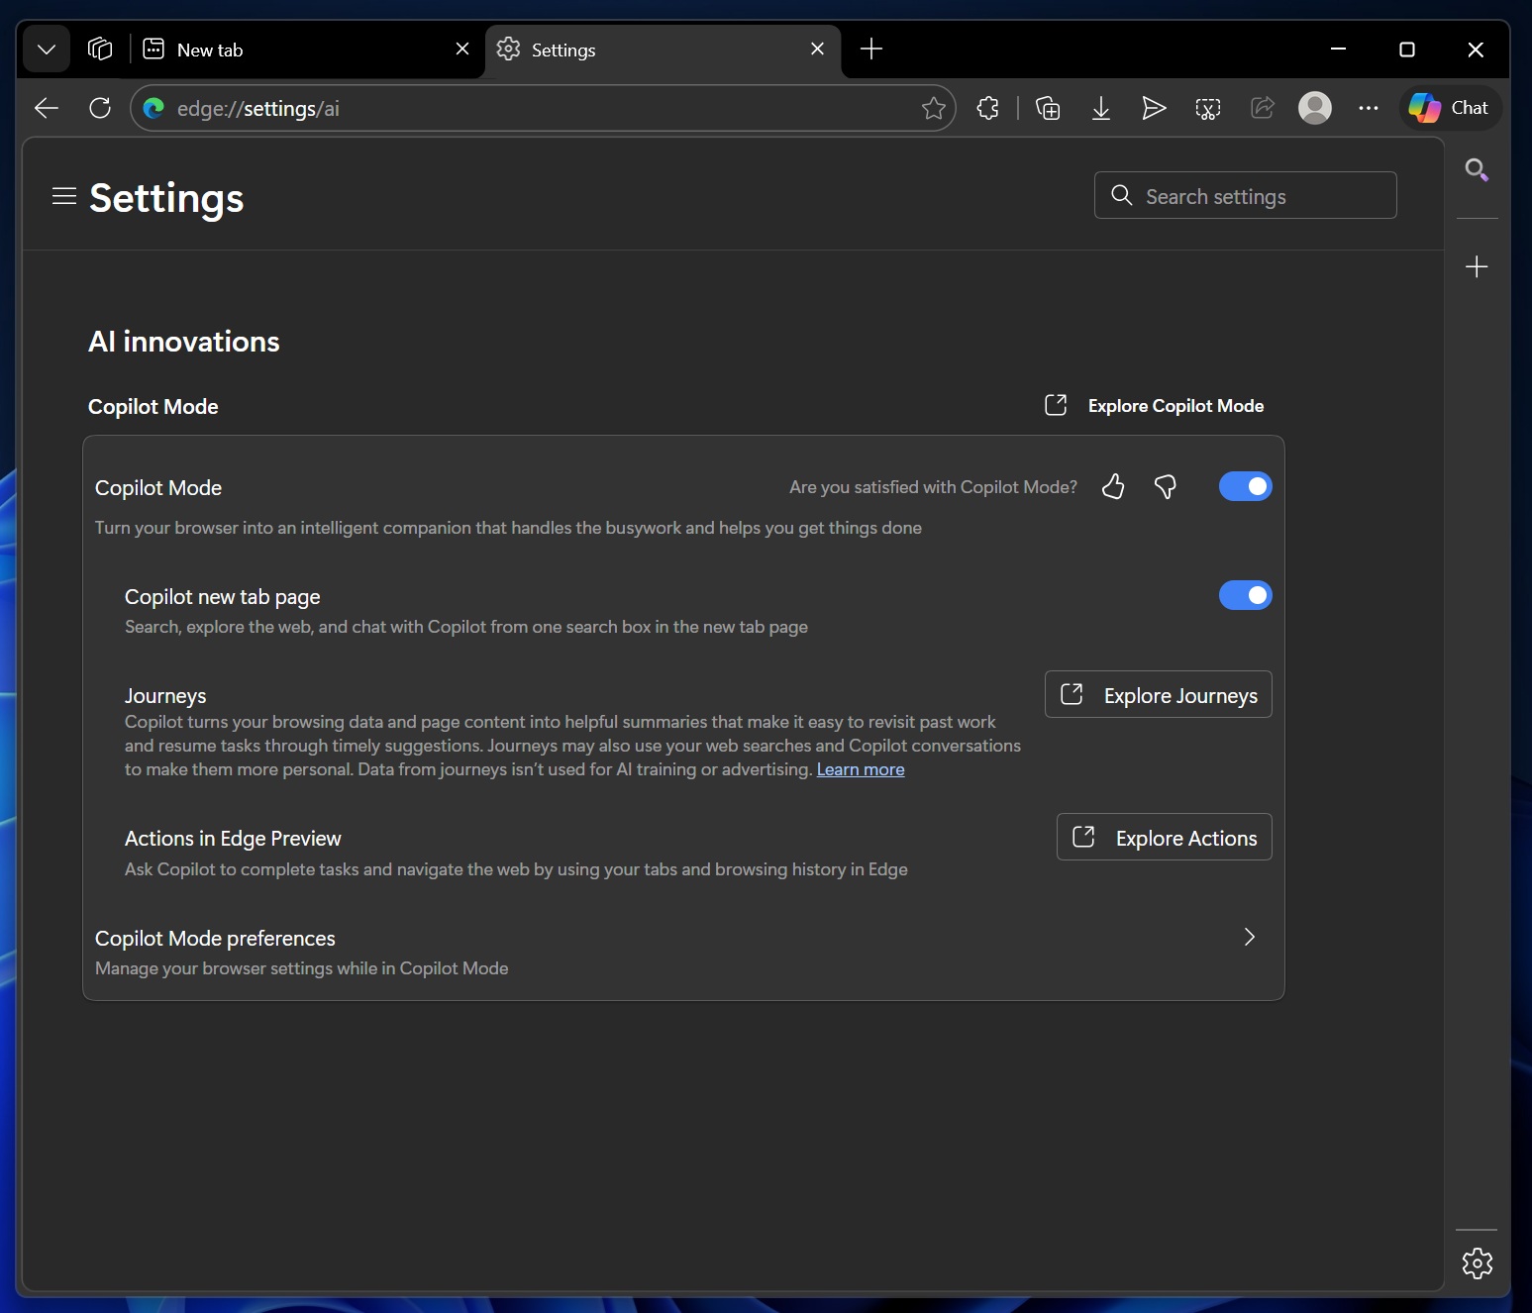Open the Downloads pane
This screenshot has width=1532, height=1313.
pyautogui.click(x=1101, y=108)
